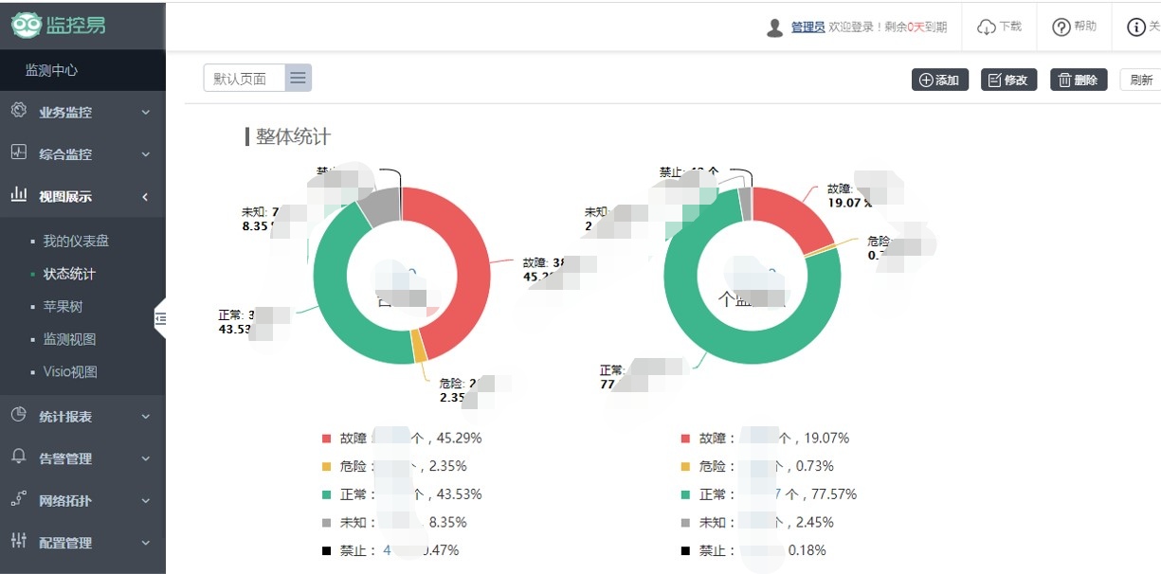Toggle 正常 green legend in right chart
The width and height of the screenshot is (1161, 574).
point(685,494)
